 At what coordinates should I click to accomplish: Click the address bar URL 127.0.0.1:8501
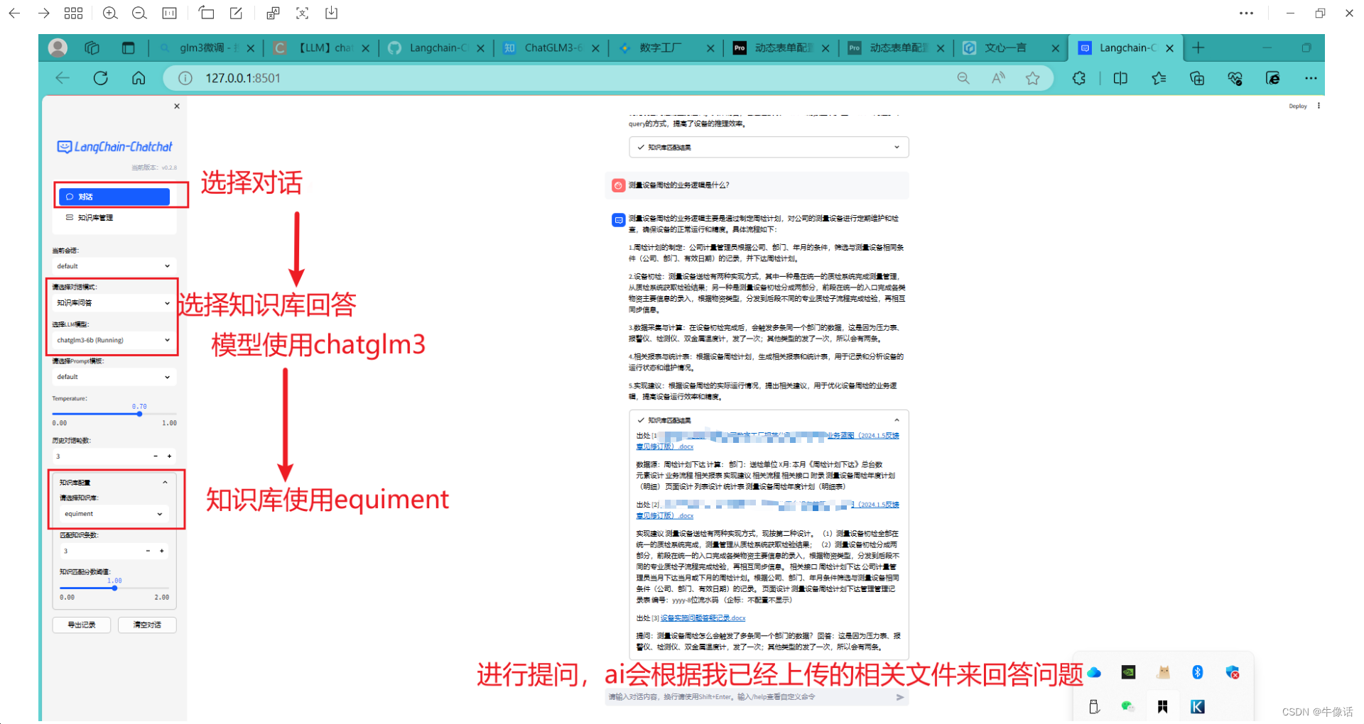click(243, 78)
